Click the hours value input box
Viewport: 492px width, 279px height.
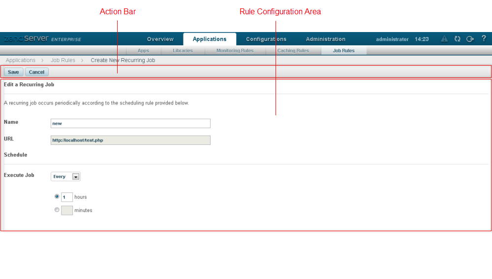[x=67, y=197]
